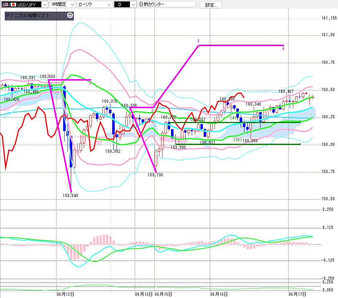Click the 159.952 price label

(113, 151)
